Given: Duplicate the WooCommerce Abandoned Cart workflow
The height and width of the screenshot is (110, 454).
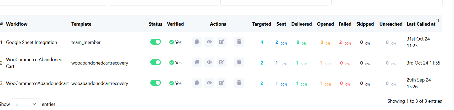Looking at the screenshot, I should point(197,62).
